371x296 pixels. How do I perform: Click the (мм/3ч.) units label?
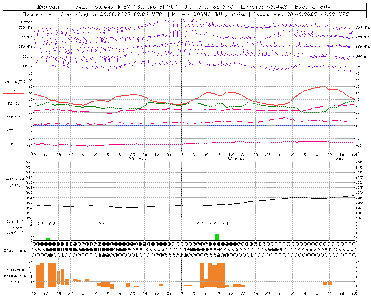click(15, 222)
